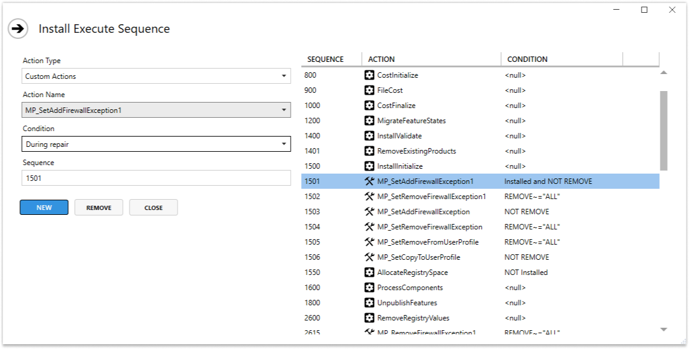
Task: Select the FileCost action text
Action: pos(390,90)
